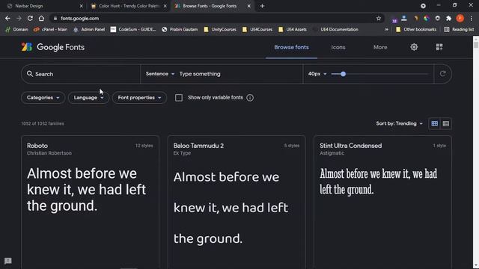
Task: Open the Stint Ultra Condensed font card
Action: (382, 202)
